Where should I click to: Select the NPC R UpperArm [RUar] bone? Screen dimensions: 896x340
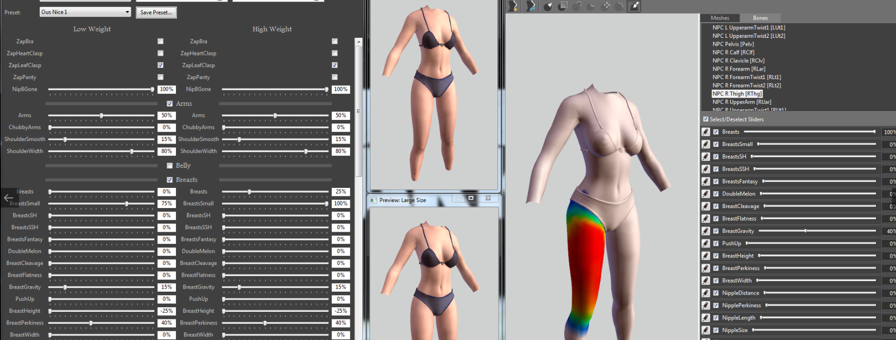(x=742, y=102)
